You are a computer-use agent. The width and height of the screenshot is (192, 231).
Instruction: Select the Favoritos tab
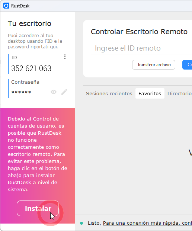coord(150,93)
